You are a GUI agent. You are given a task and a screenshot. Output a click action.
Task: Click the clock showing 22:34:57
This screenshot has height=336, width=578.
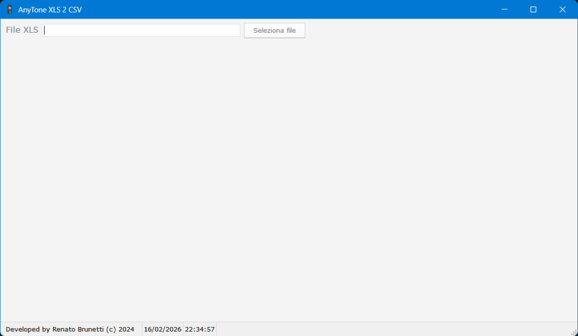pos(199,329)
